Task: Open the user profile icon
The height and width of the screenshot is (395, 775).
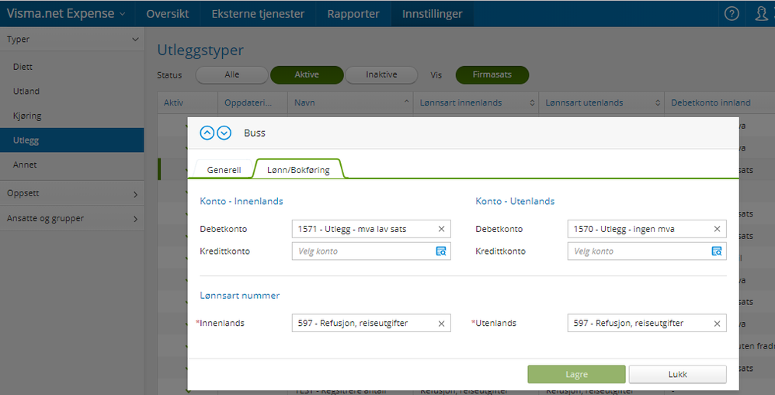Action: point(761,13)
